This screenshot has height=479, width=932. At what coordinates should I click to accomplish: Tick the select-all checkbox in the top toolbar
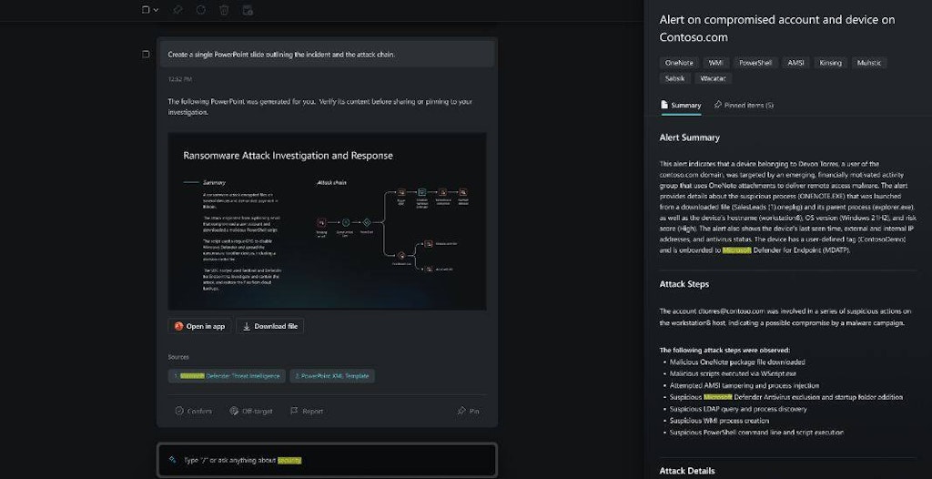(x=146, y=9)
